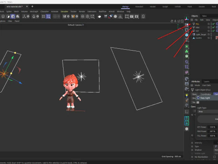The image size is (218, 164).
Task: Click the Object Manager File menu
Action: 196,20
